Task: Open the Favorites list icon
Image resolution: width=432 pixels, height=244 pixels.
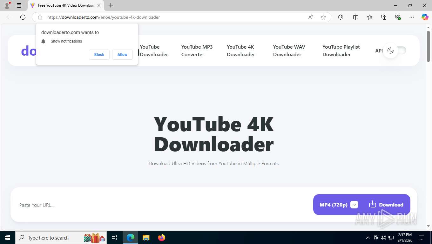Action: pyautogui.click(x=370, y=17)
